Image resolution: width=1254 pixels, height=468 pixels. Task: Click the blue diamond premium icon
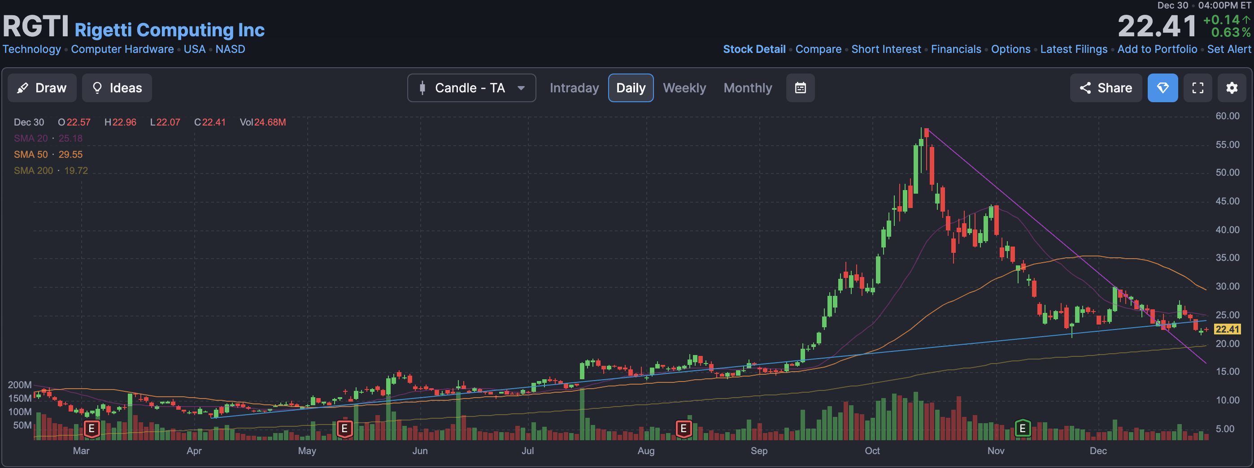pos(1163,88)
